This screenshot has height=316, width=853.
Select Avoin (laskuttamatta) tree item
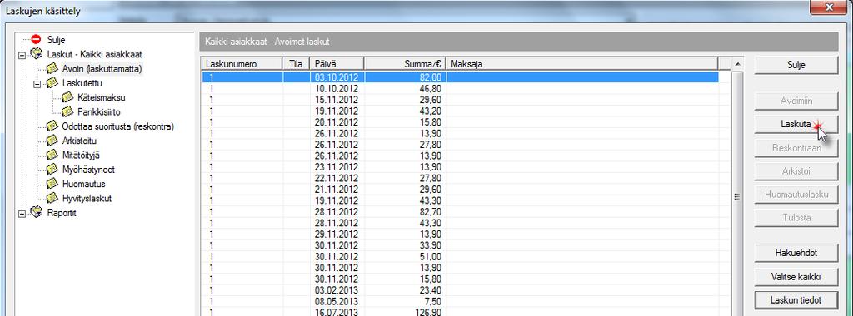tap(102, 69)
